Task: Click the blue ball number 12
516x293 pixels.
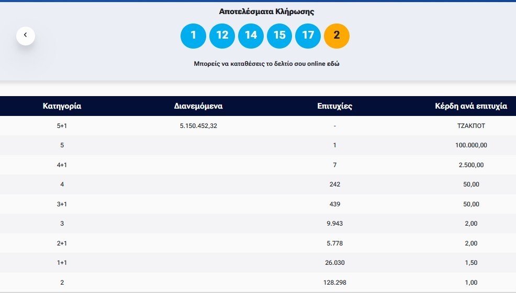Action: pos(222,36)
